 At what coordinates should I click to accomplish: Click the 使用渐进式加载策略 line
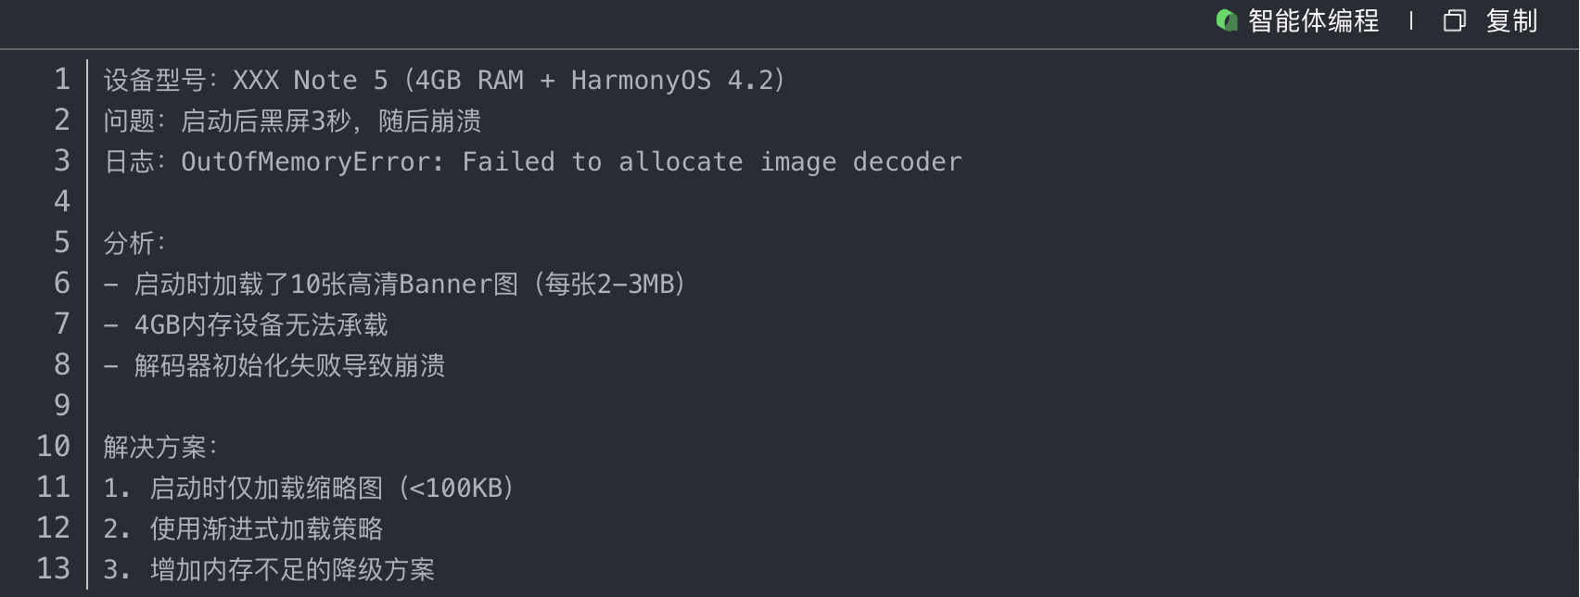265,529
